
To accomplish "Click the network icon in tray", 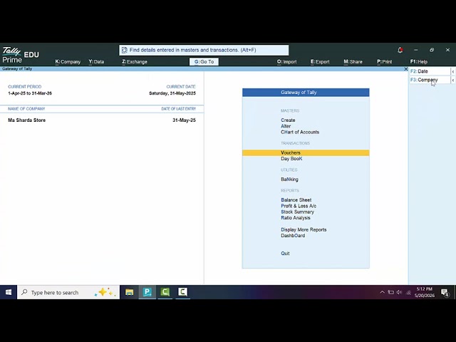I will [408, 293].
